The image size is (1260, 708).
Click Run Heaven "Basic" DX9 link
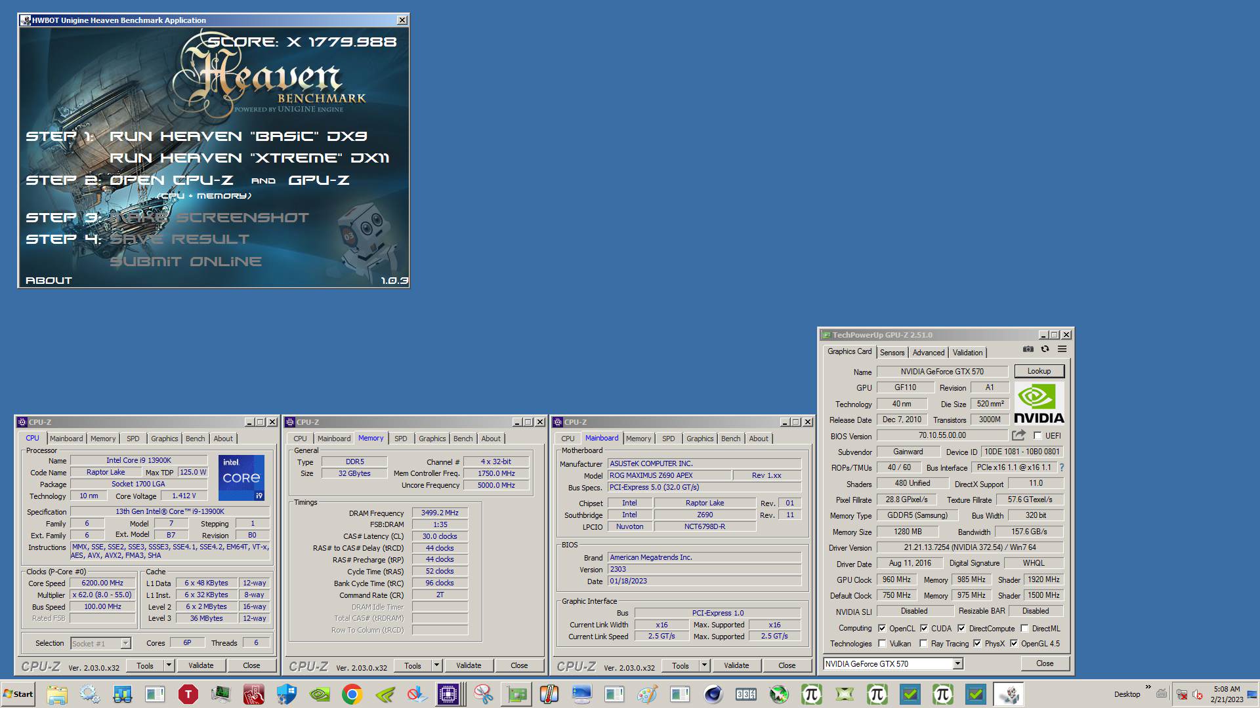[x=238, y=136]
